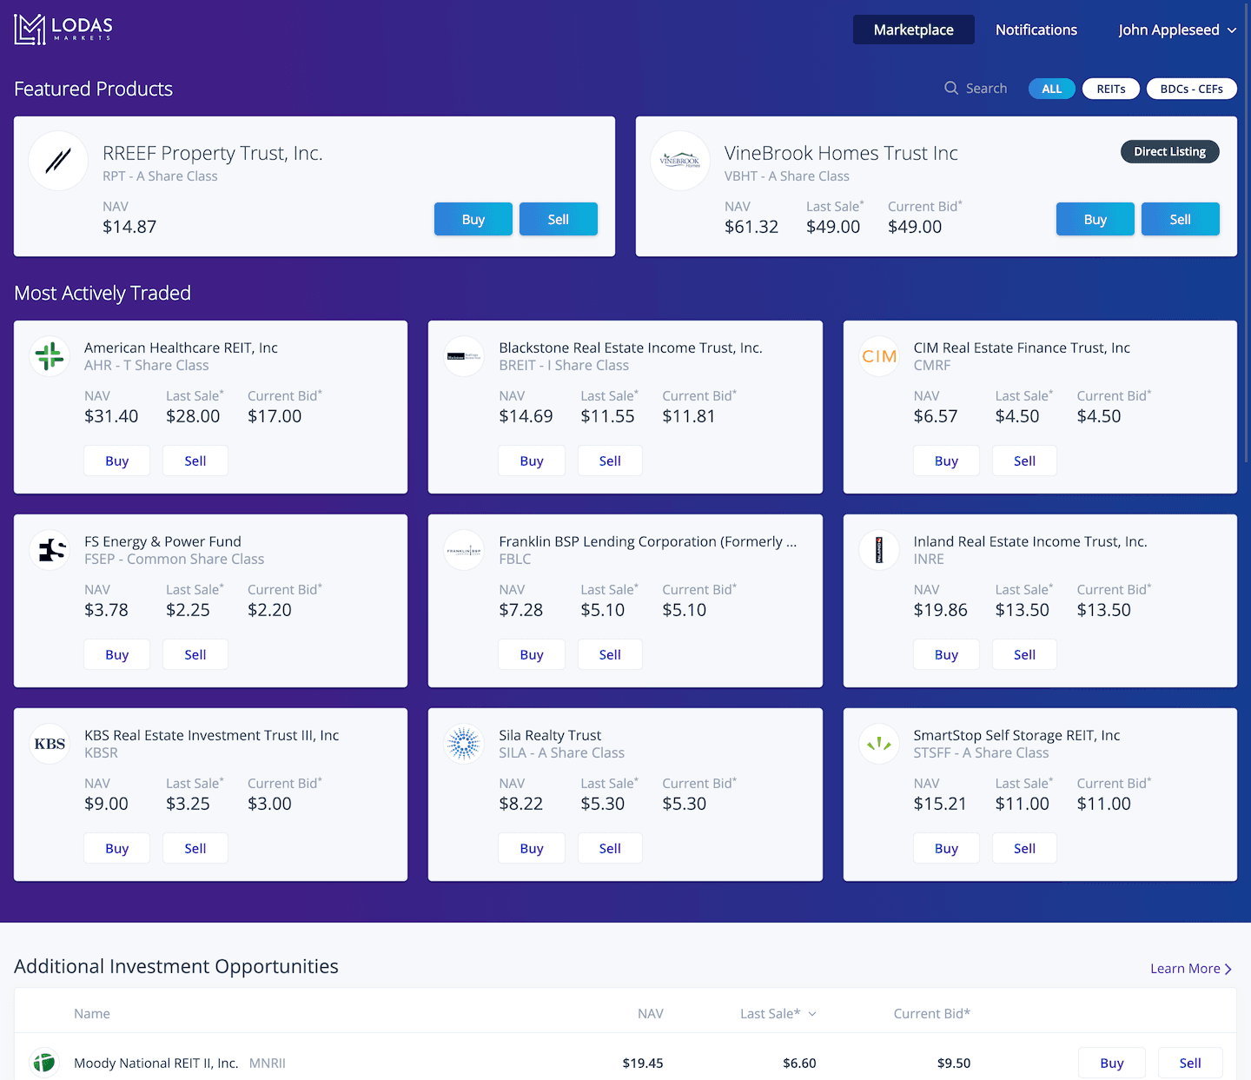Click the Lodas Markets logo
This screenshot has height=1080, width=1251.
[x=63, y=29]
